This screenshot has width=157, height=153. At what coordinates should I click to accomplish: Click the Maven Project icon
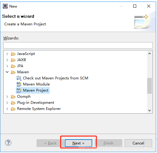[x=19, y=90]
